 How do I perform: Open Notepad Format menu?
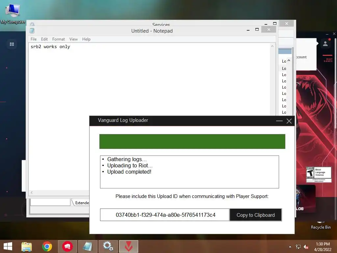59,39
